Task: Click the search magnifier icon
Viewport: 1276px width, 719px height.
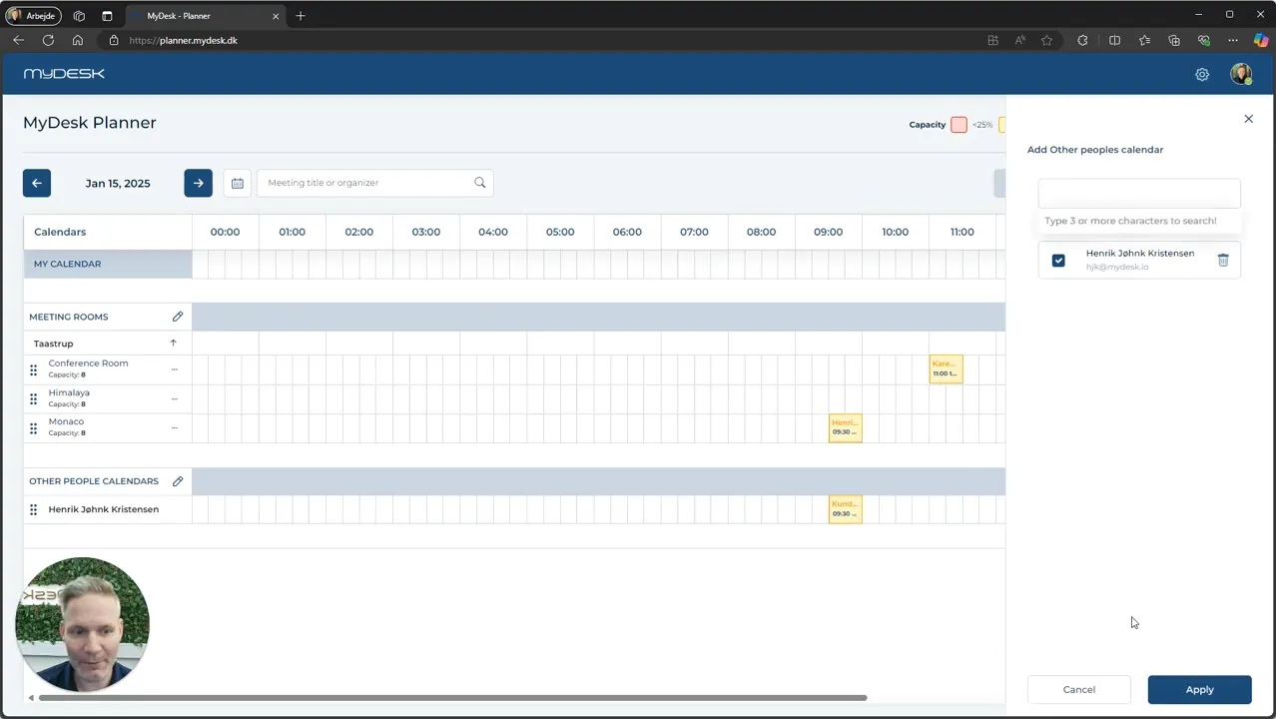Action: pos(480,183)
